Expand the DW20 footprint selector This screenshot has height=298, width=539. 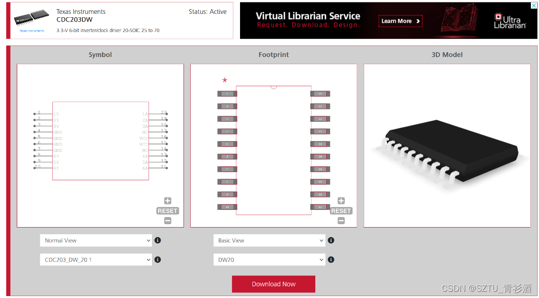pos(269,260)
